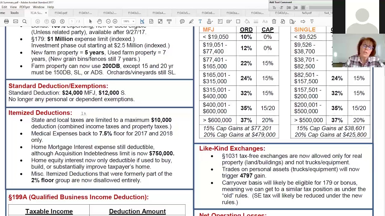Zoom in with the plus button
This screenshot has width=385, height=216.
(x=115, y=21)
